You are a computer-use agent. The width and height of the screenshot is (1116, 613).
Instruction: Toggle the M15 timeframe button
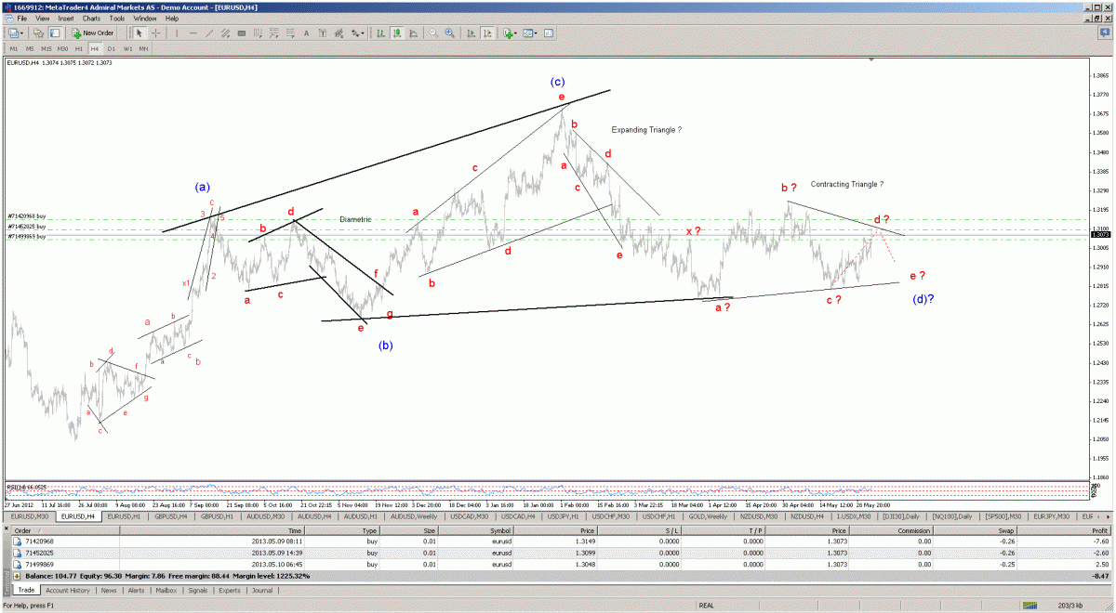(46, 48)
